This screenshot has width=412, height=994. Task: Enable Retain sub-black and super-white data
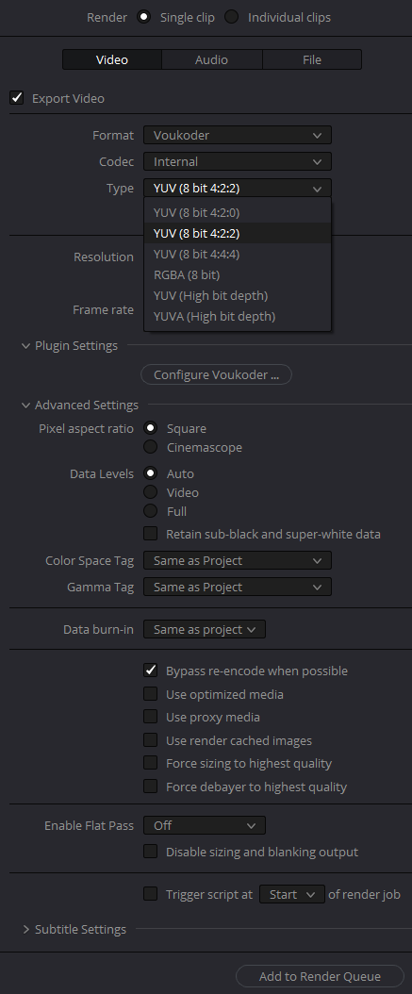point(150,534)
